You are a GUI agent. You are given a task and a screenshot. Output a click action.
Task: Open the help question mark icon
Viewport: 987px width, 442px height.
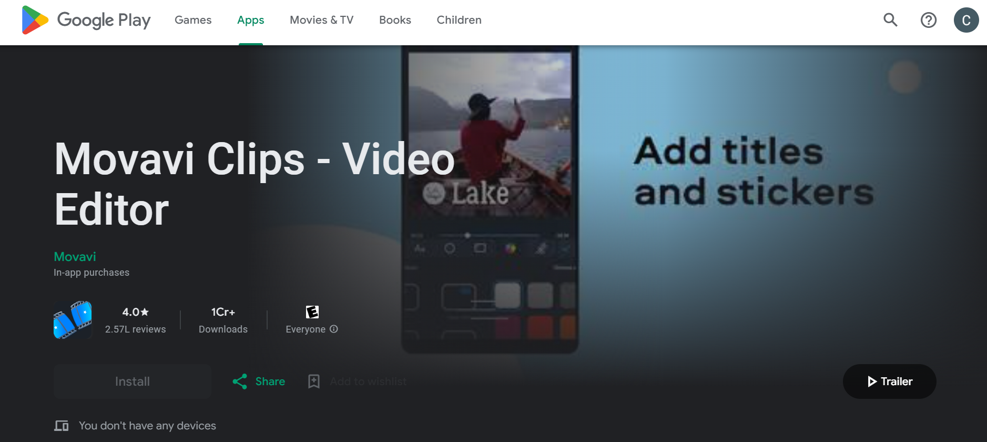pos(929,20)
